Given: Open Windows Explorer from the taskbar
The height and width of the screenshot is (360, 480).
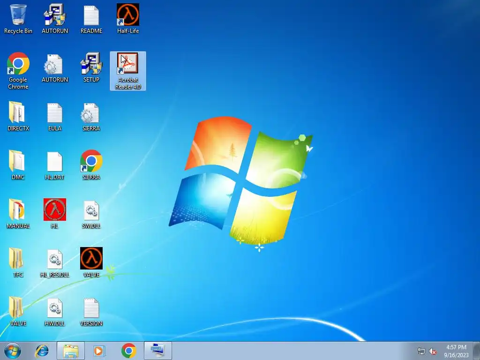Looking at the screenshot, I should (x=71, y=351).
